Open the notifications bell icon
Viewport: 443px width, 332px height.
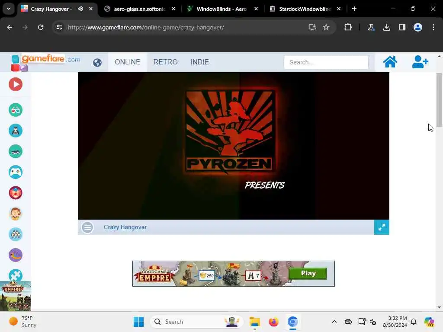click(x=414, y=322)
